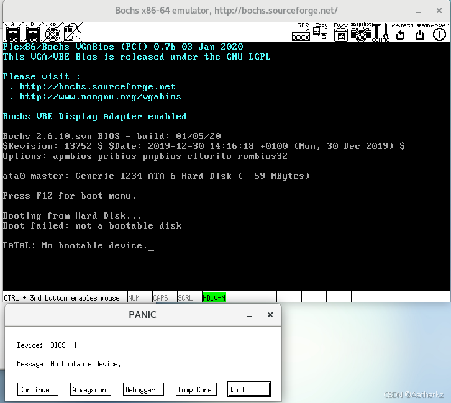Click http://www.nongnu.org/vgabios text line
Screen dimensions: 451x403
101,97
